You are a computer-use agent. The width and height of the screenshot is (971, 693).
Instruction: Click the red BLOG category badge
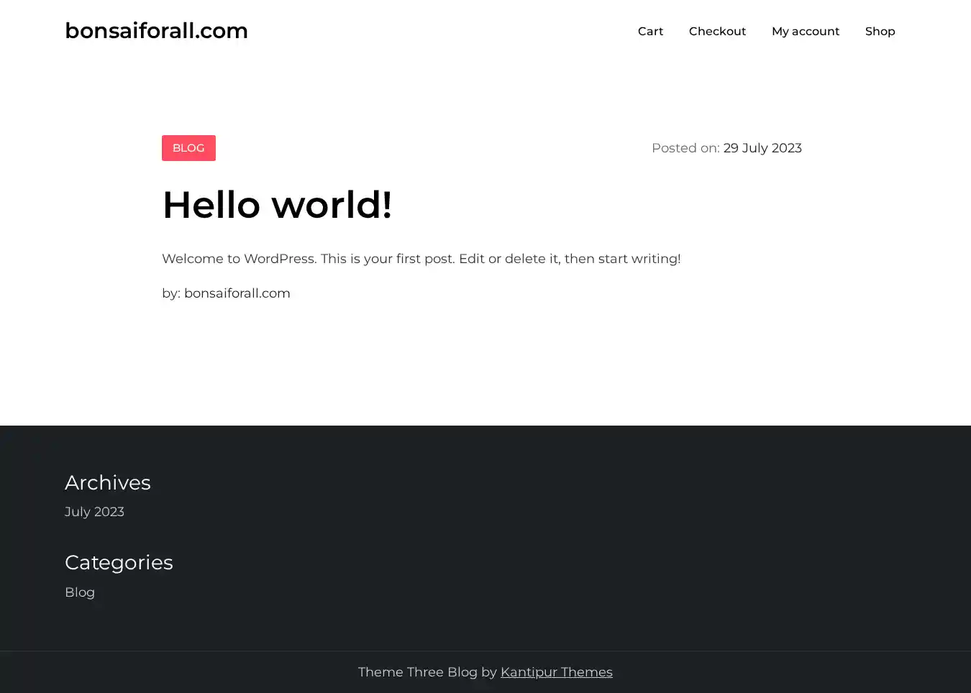click(188, 148)
